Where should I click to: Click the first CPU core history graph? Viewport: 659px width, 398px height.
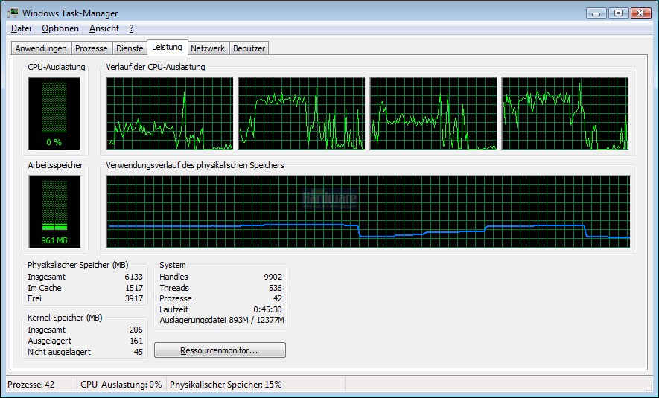pos(169,113)
